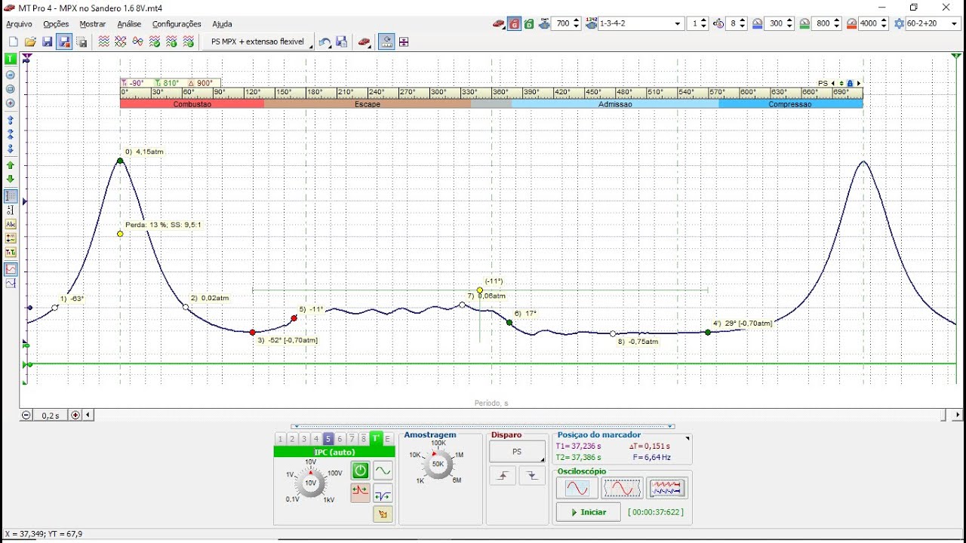This screenshot has height=543, width=966.
Task: Click the first waveform channels icon
Action: coord(104,42)
